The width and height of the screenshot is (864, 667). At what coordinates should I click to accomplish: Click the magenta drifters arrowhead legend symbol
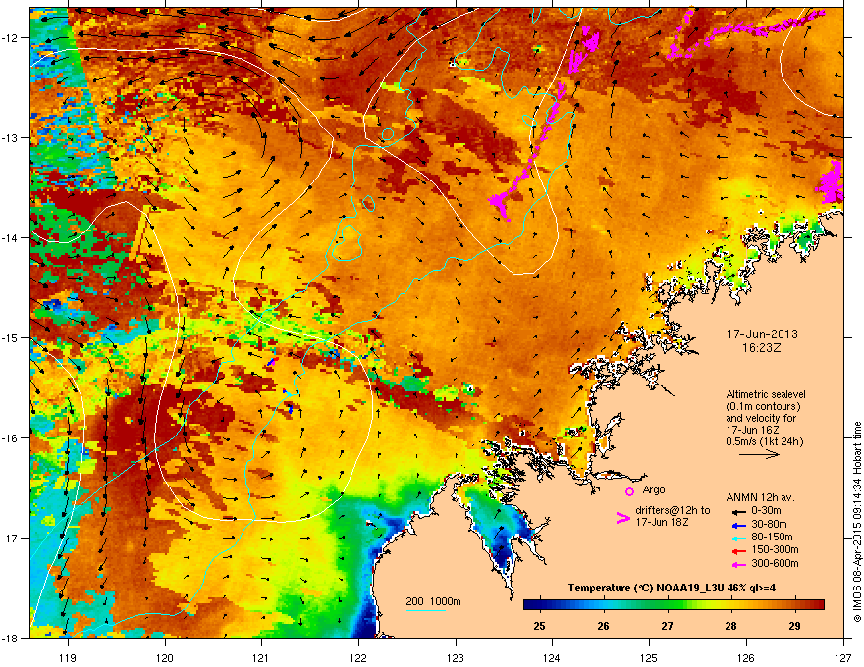coord(622,518)
